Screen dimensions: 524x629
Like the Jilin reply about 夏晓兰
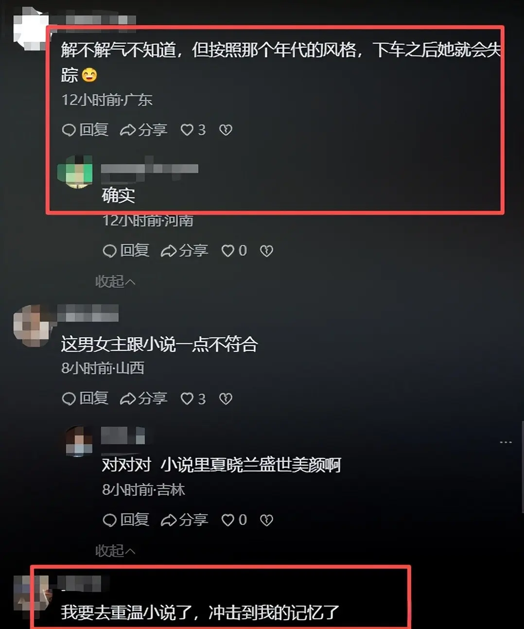(234, 520)
